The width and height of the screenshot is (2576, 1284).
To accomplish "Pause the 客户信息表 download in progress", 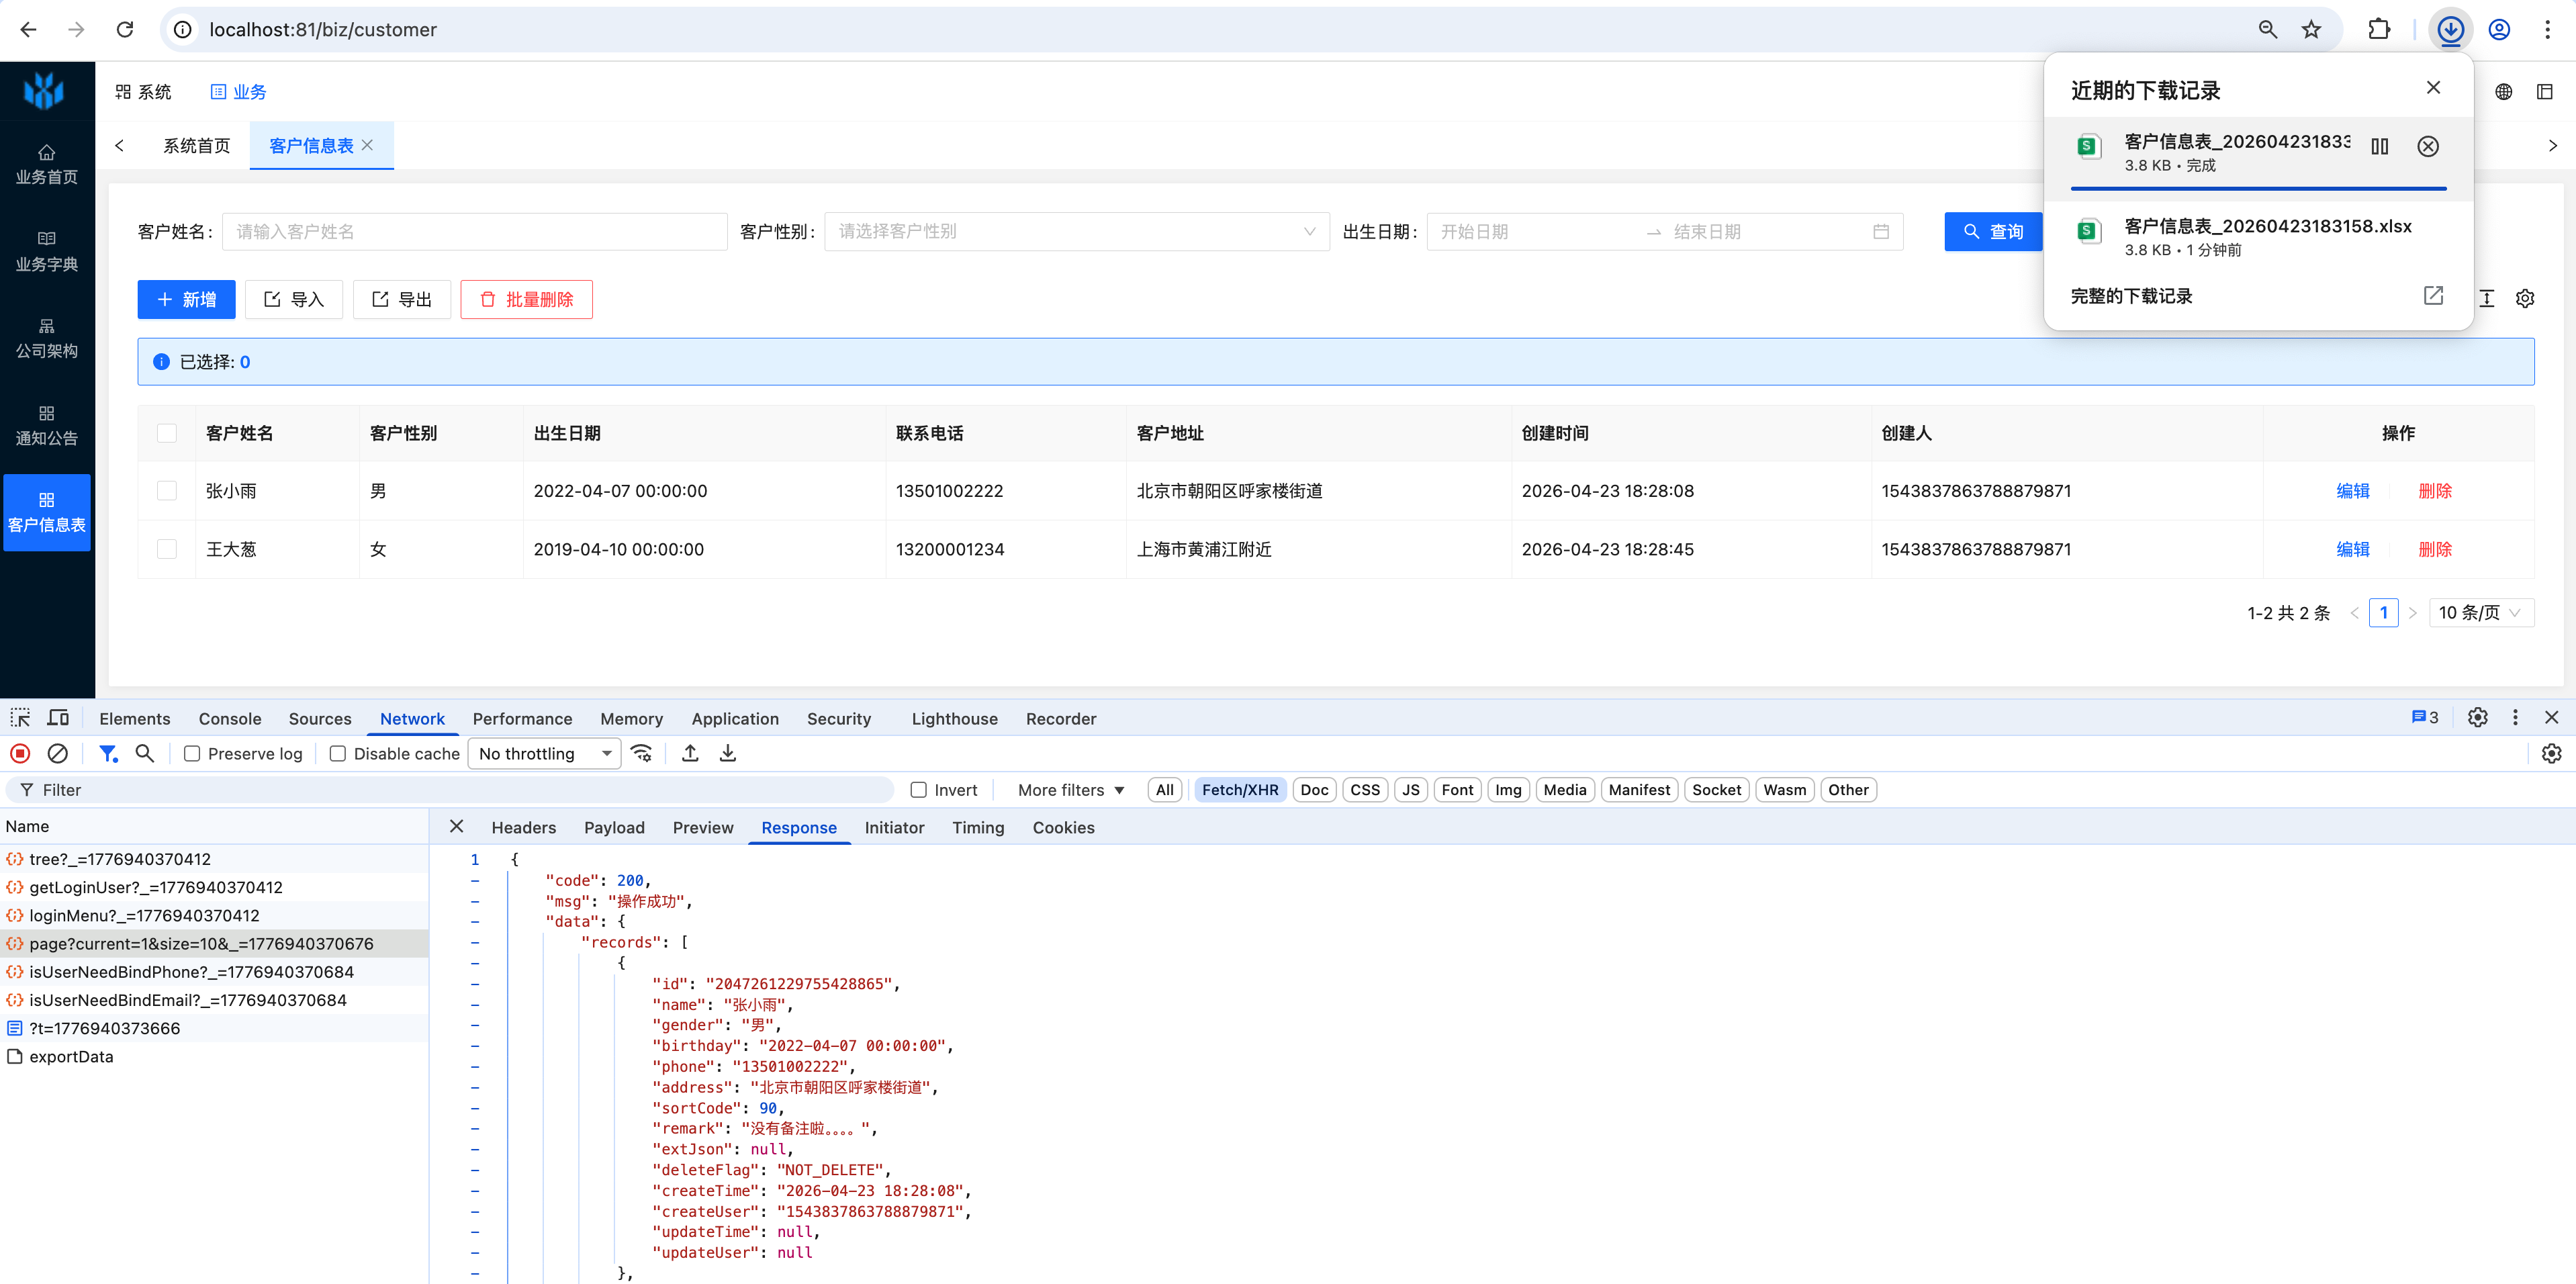I will pyautogui.click(x=2379, y=147).
